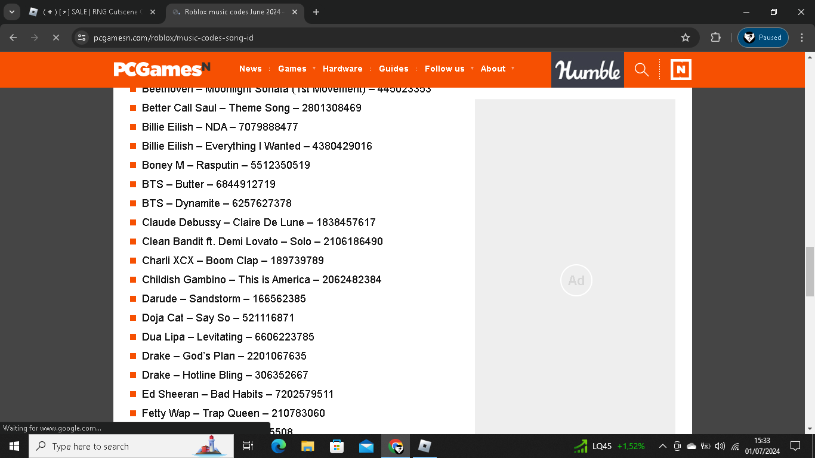Click the orange N network icon

[x=681, y=70]
